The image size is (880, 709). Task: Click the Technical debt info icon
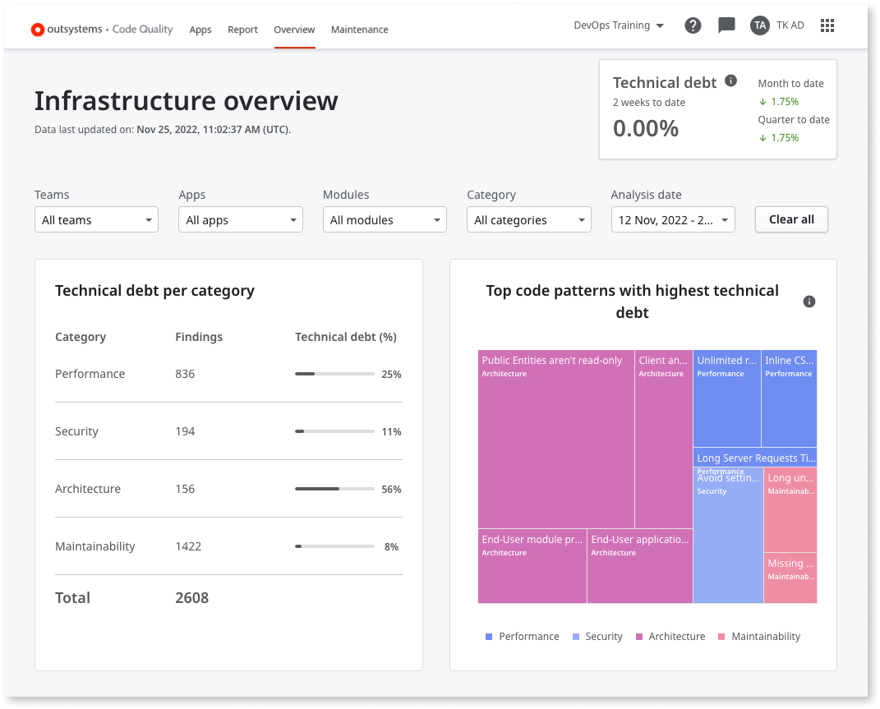(730, 81)
